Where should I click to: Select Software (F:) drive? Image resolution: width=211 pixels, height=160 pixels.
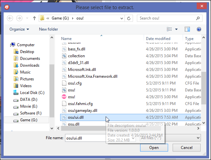pyautogui.click(x=31, y=113)
